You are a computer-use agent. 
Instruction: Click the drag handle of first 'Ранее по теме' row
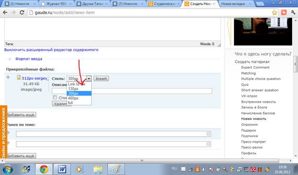tap(8, 132)
